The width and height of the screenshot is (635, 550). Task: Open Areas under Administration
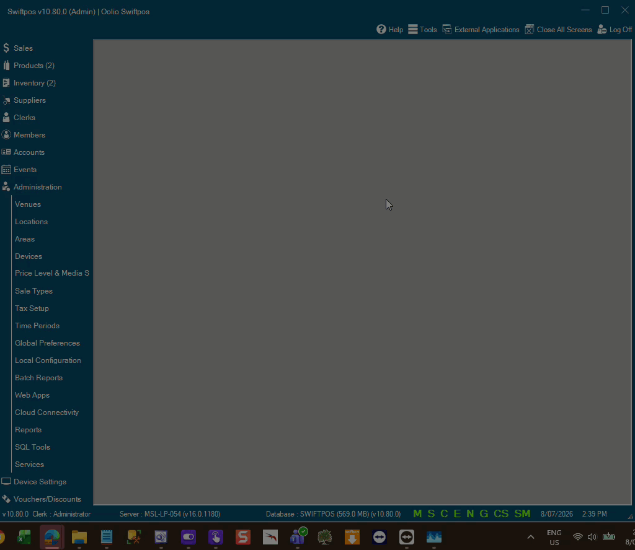tap(25, 239)
